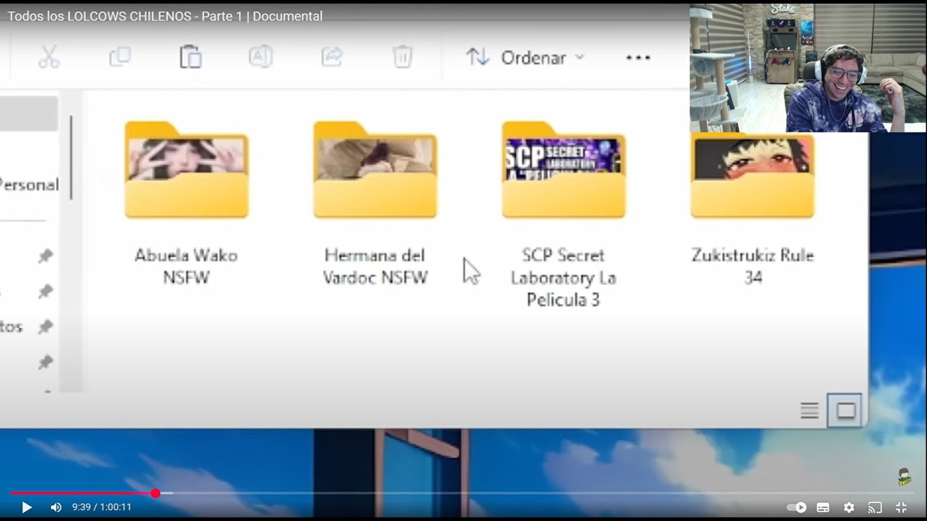Click the '9:39 / 1:00:11' time display
Viewport: 927px width, 521px height.
point(102,507)
